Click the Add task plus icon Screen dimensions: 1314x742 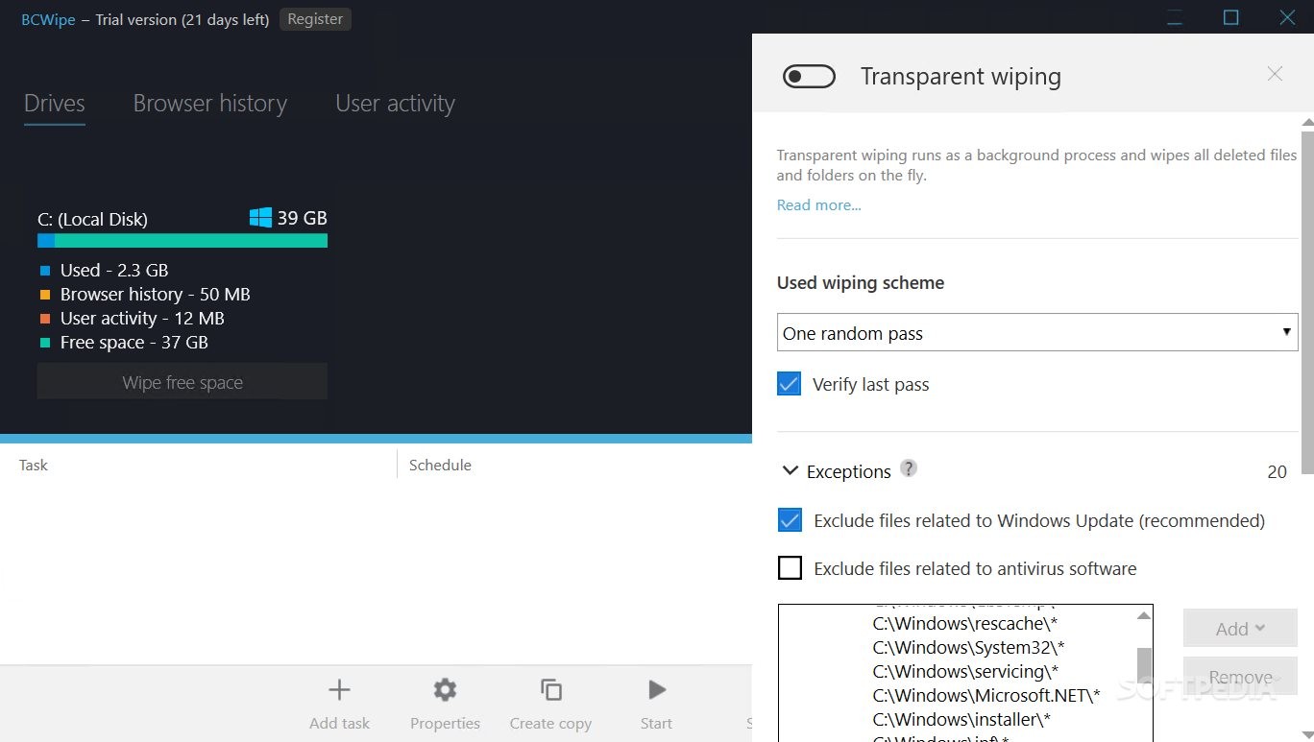click(x=339, y=689)
